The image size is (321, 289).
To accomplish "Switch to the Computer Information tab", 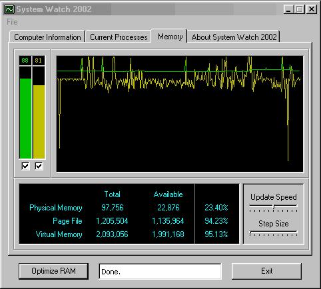I will (x=47, y=37).
